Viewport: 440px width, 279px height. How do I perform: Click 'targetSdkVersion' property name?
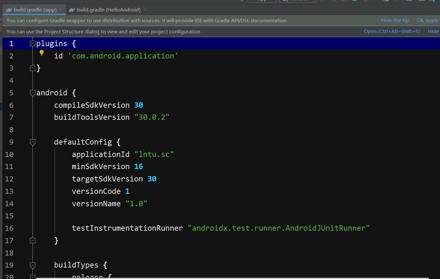tap(107, 179)
